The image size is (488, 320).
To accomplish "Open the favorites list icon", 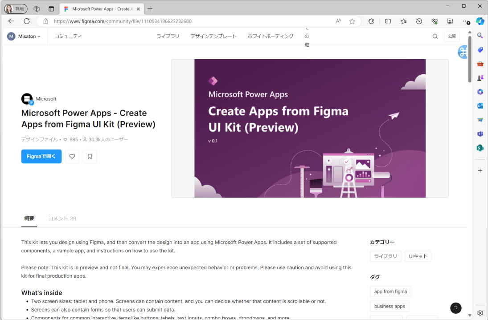I will click(x=404, y=21).
